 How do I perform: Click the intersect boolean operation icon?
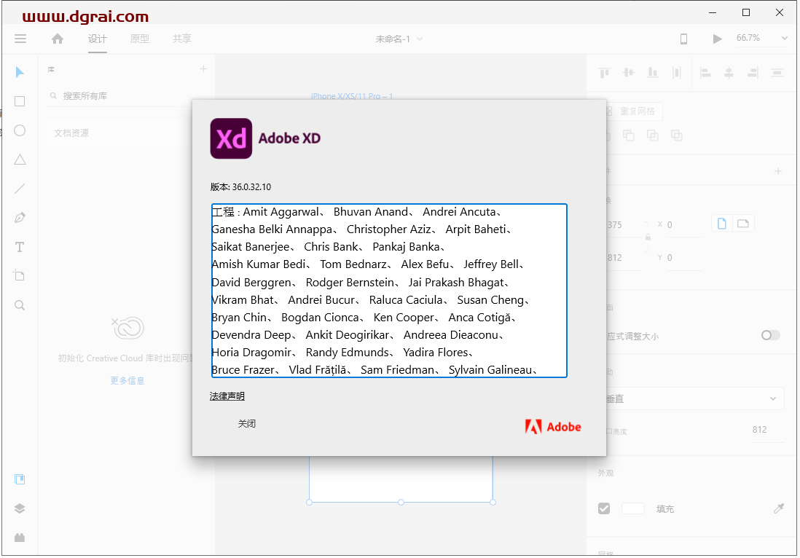pyautogui.click(x=653, y=135)
